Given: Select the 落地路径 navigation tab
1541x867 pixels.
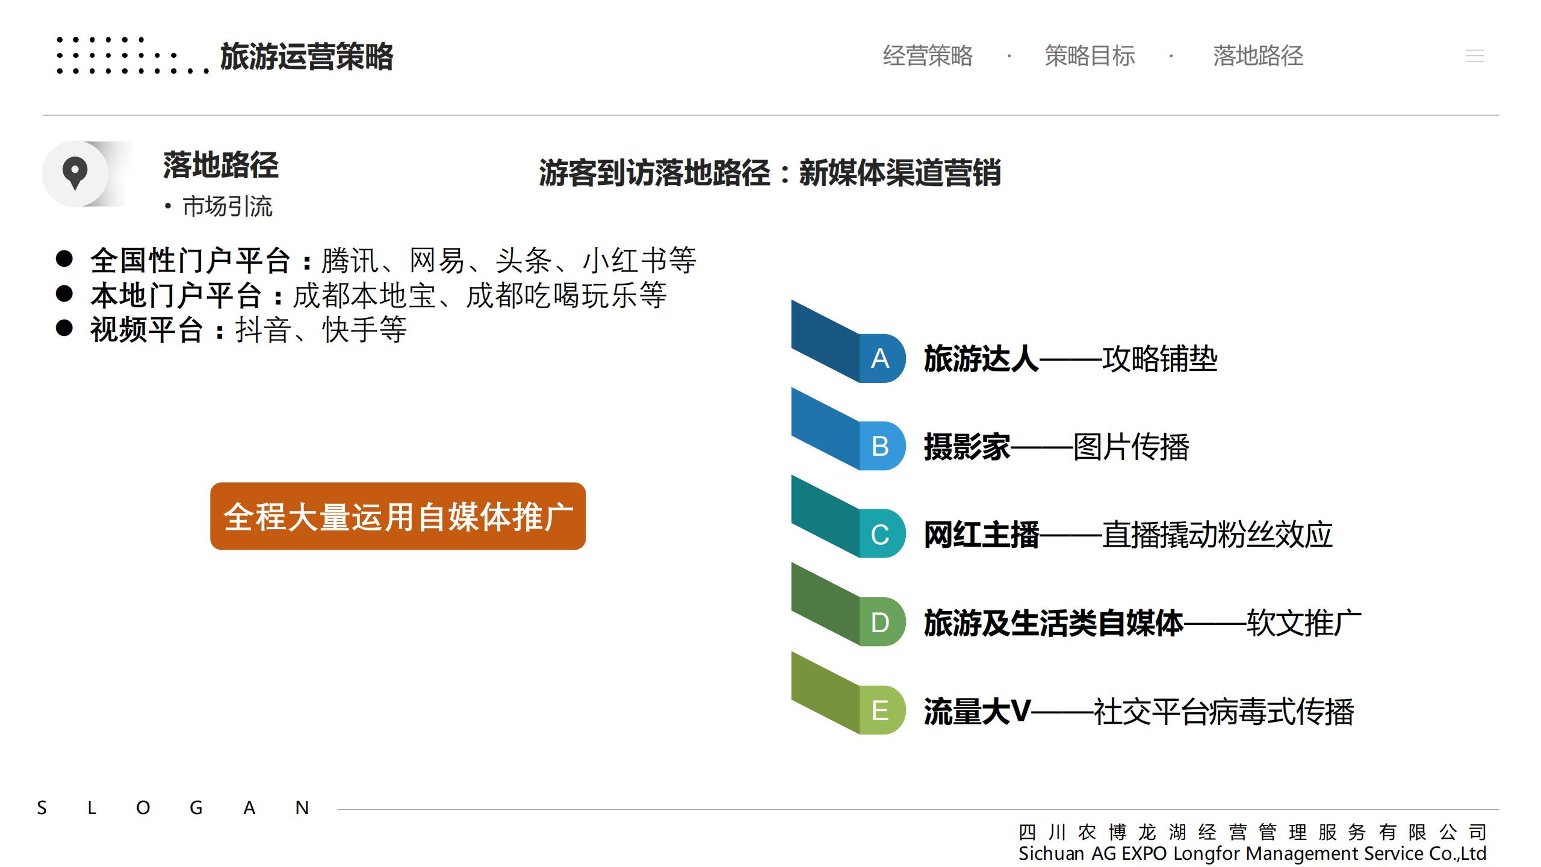Looking at the screenshot, I should tap(1257, 56).
